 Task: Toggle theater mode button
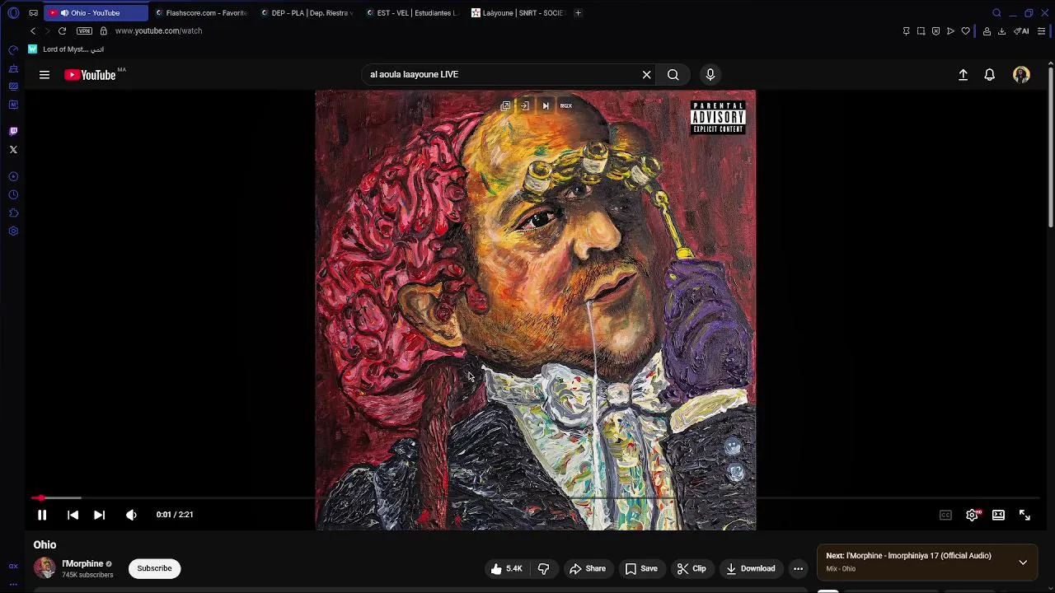[x=998, y=515]
